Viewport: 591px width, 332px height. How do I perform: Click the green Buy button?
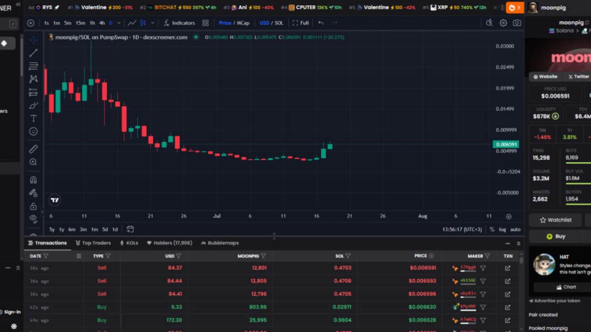556,236
